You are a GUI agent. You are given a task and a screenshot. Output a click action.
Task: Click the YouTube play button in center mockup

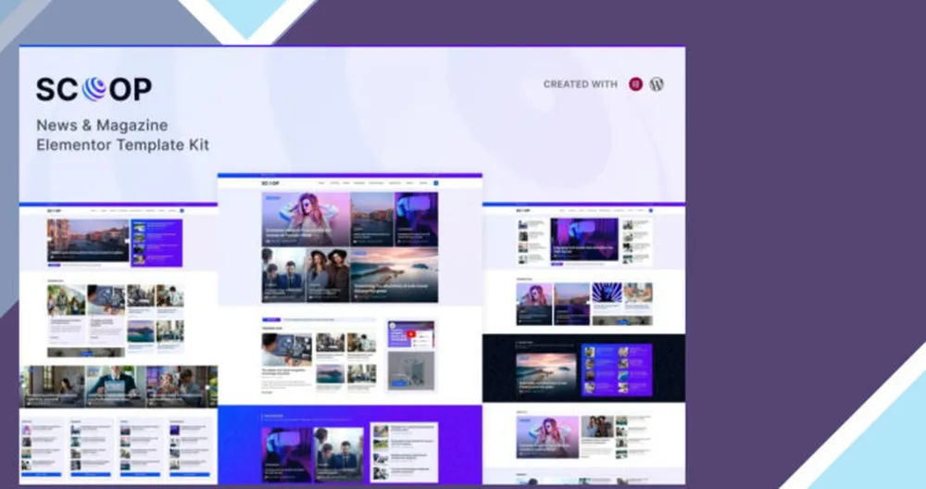(x=410, y=334)
